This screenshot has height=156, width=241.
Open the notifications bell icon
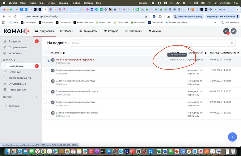tap(226, 31)
